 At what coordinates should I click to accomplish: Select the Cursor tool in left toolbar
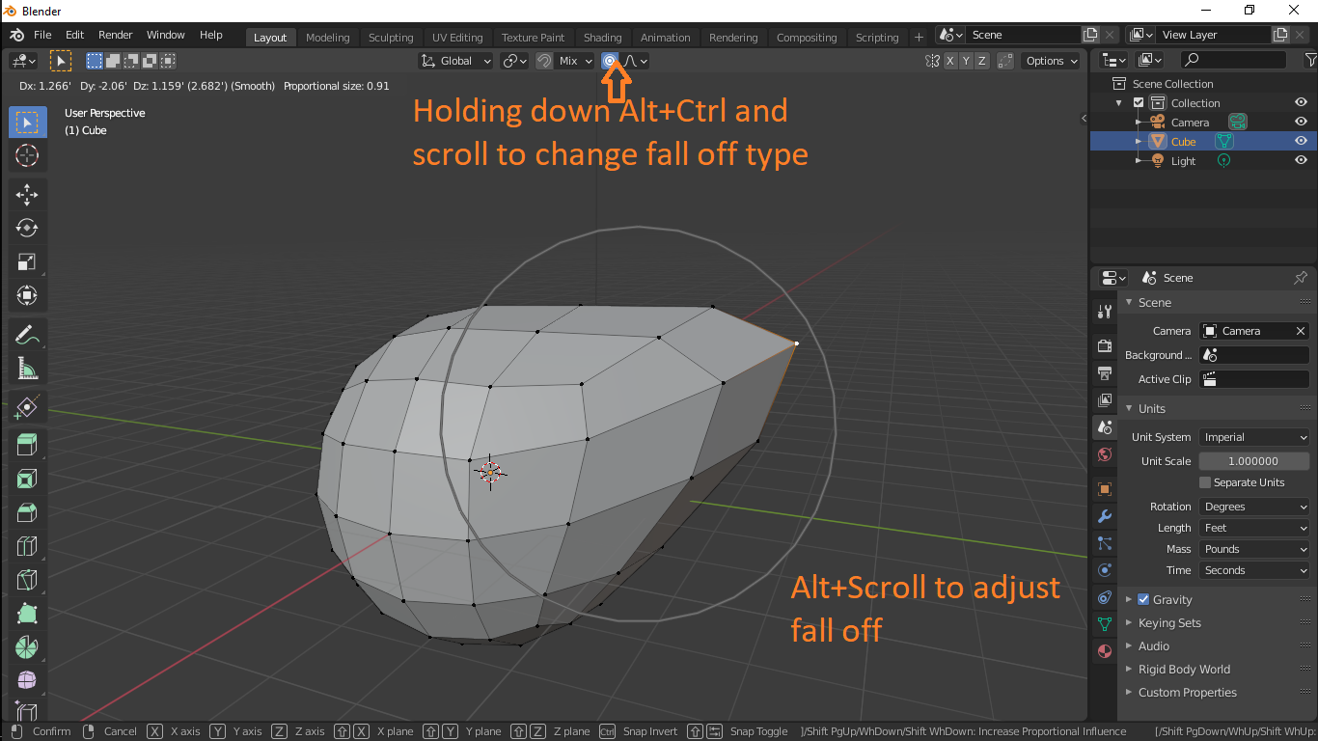tap(27, 155)
